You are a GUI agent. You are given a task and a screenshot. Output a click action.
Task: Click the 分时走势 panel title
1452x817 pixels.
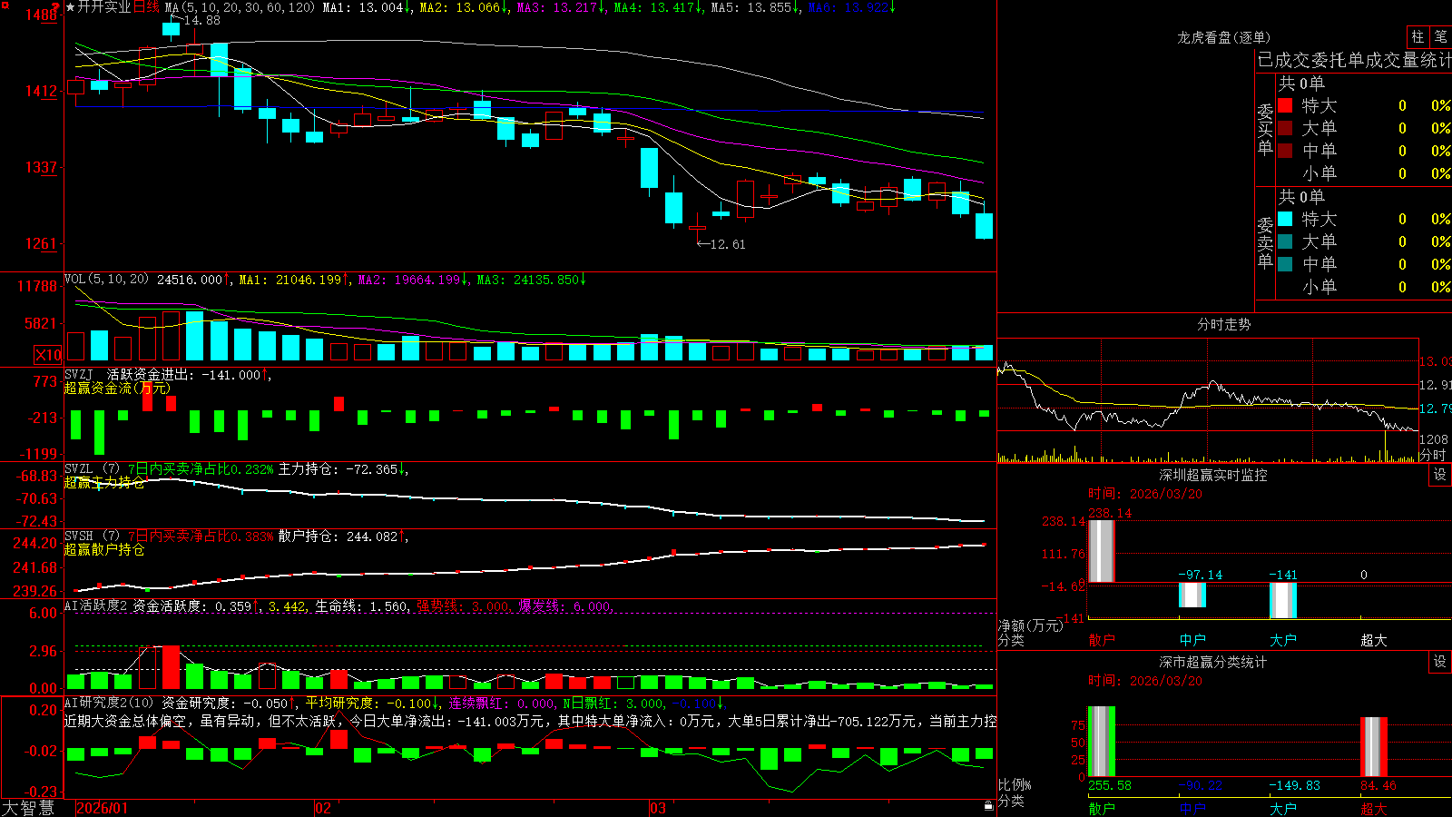tap(1223, 324)
